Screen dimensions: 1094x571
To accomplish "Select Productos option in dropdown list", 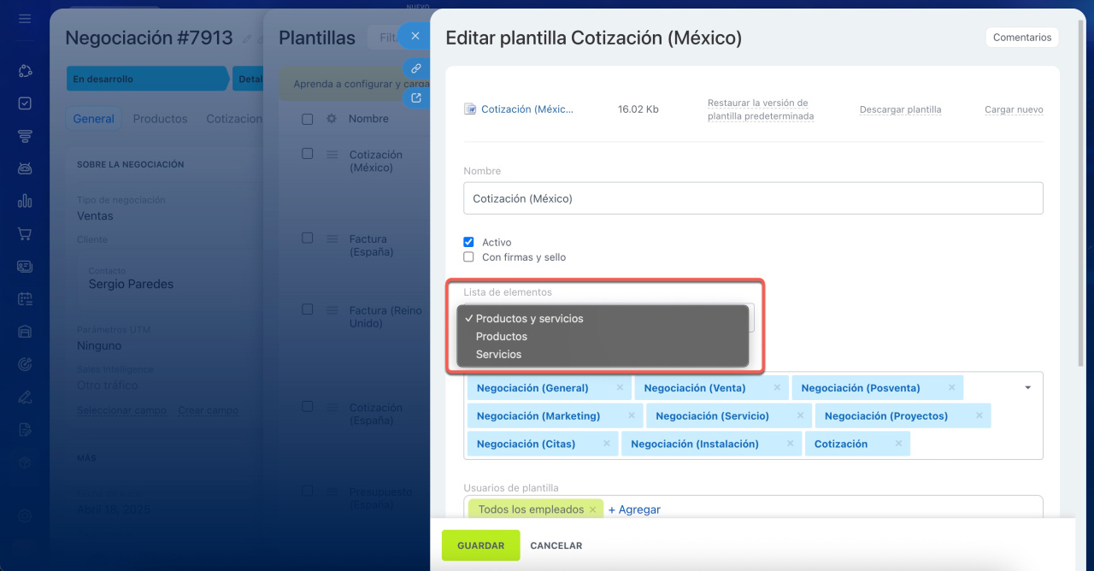I will coord(502,337).
